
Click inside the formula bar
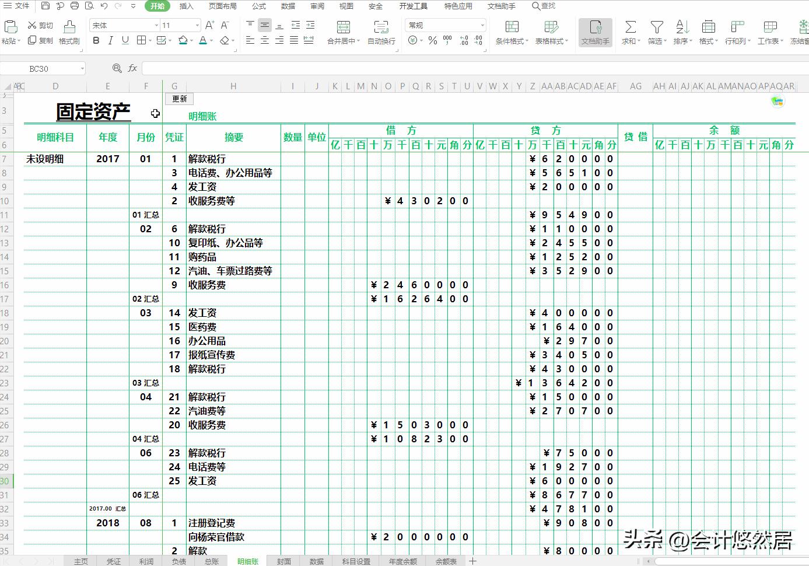[408, 68]
